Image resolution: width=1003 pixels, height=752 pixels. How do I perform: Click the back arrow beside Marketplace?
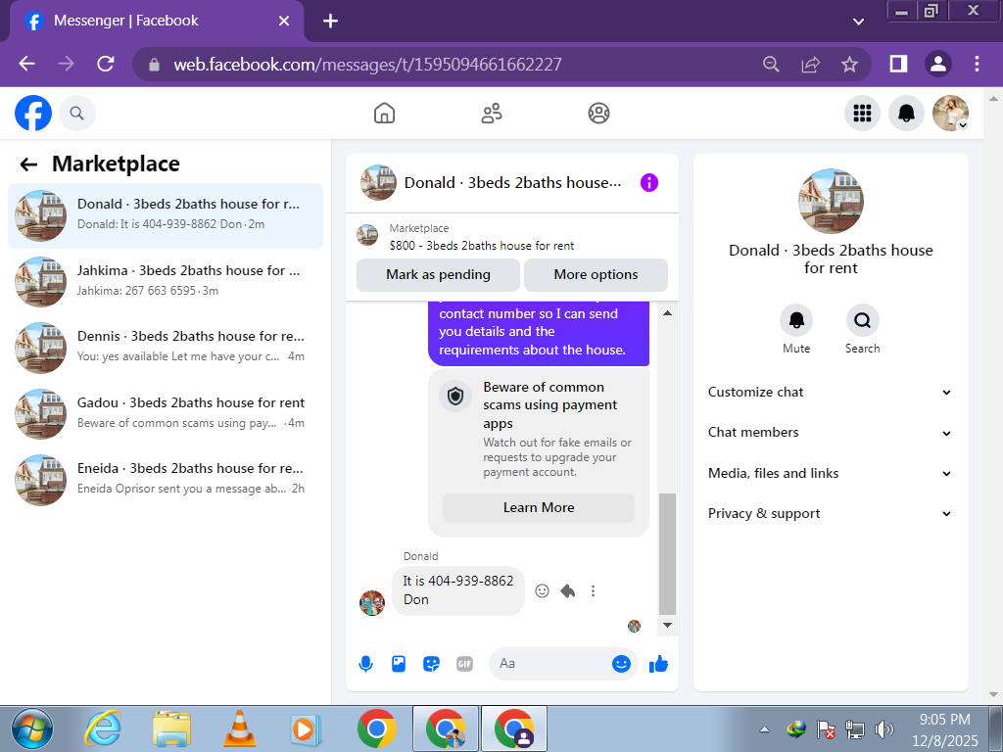pyautogui.click(x=28, y=164)
